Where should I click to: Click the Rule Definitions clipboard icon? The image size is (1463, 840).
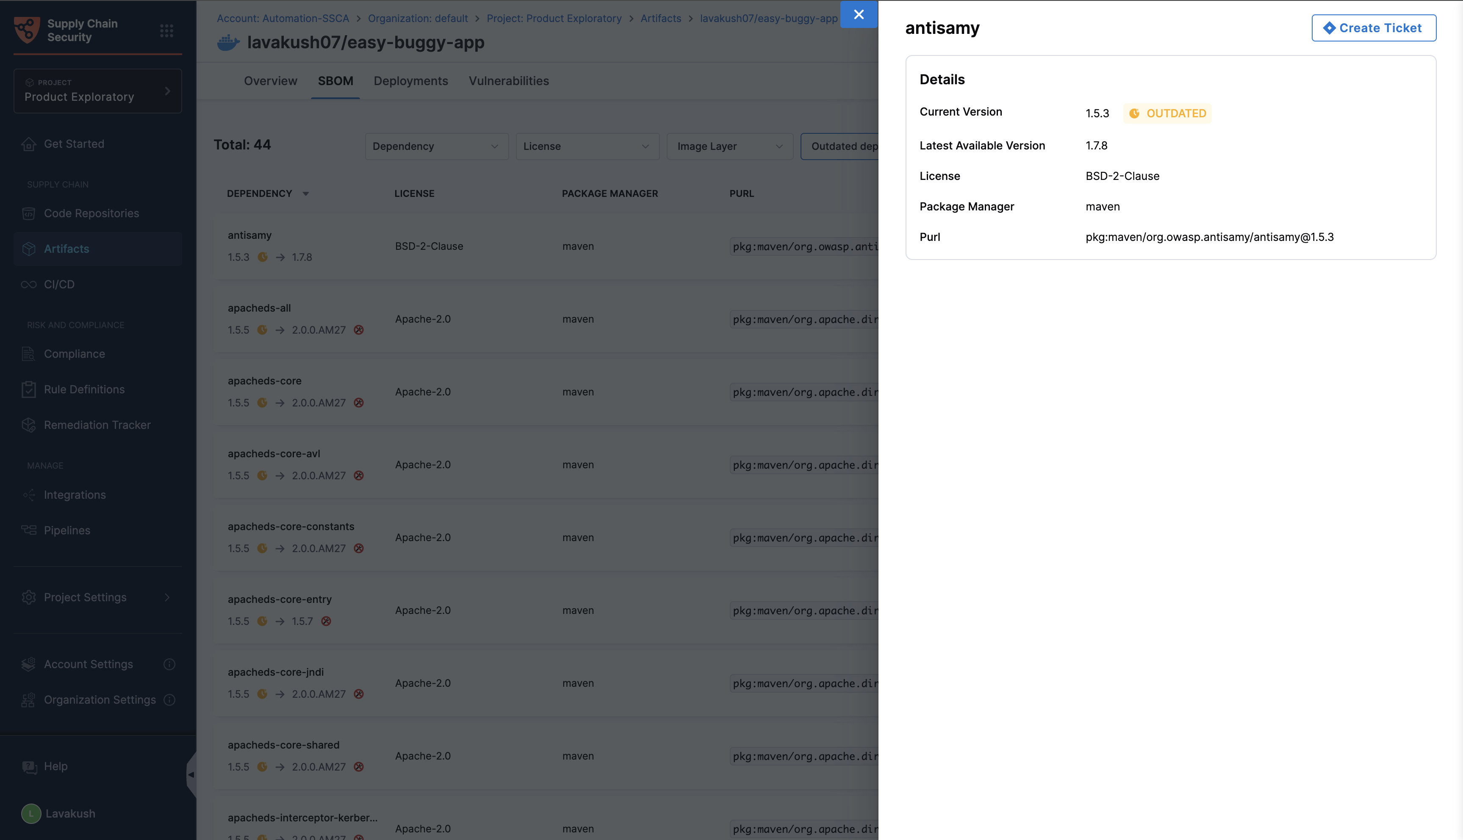(29, 390)
